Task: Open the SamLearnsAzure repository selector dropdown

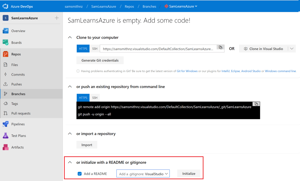Action: coord(181,6)
